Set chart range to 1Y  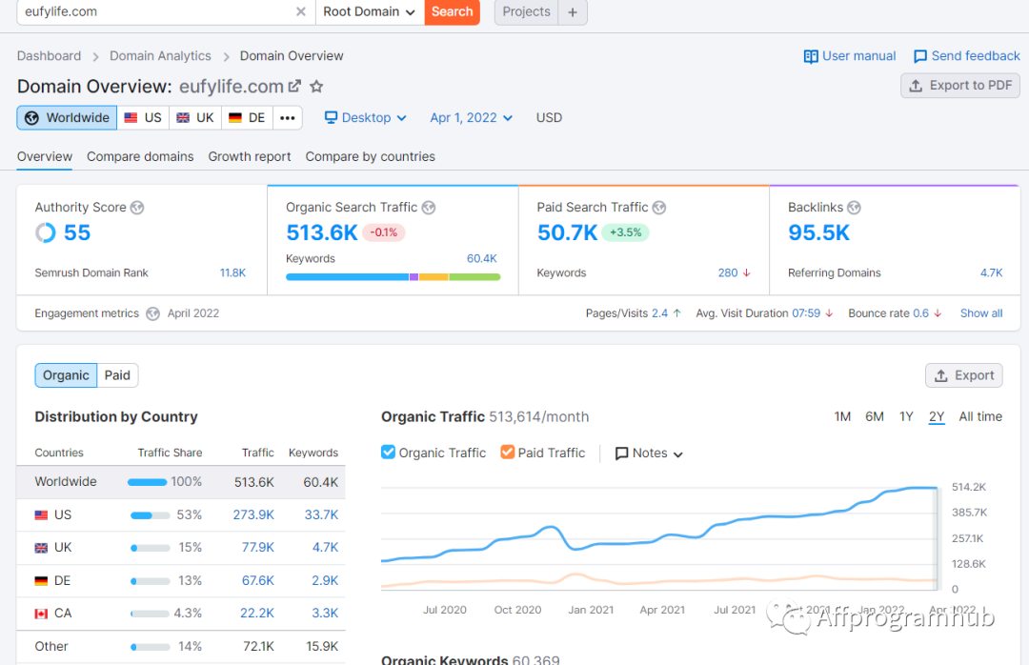tap(906, 417)
